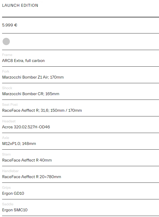Select the ARC8 Extra, full carbon text
Viewport: 159px width, 217px height.
(x=23, y=61)
